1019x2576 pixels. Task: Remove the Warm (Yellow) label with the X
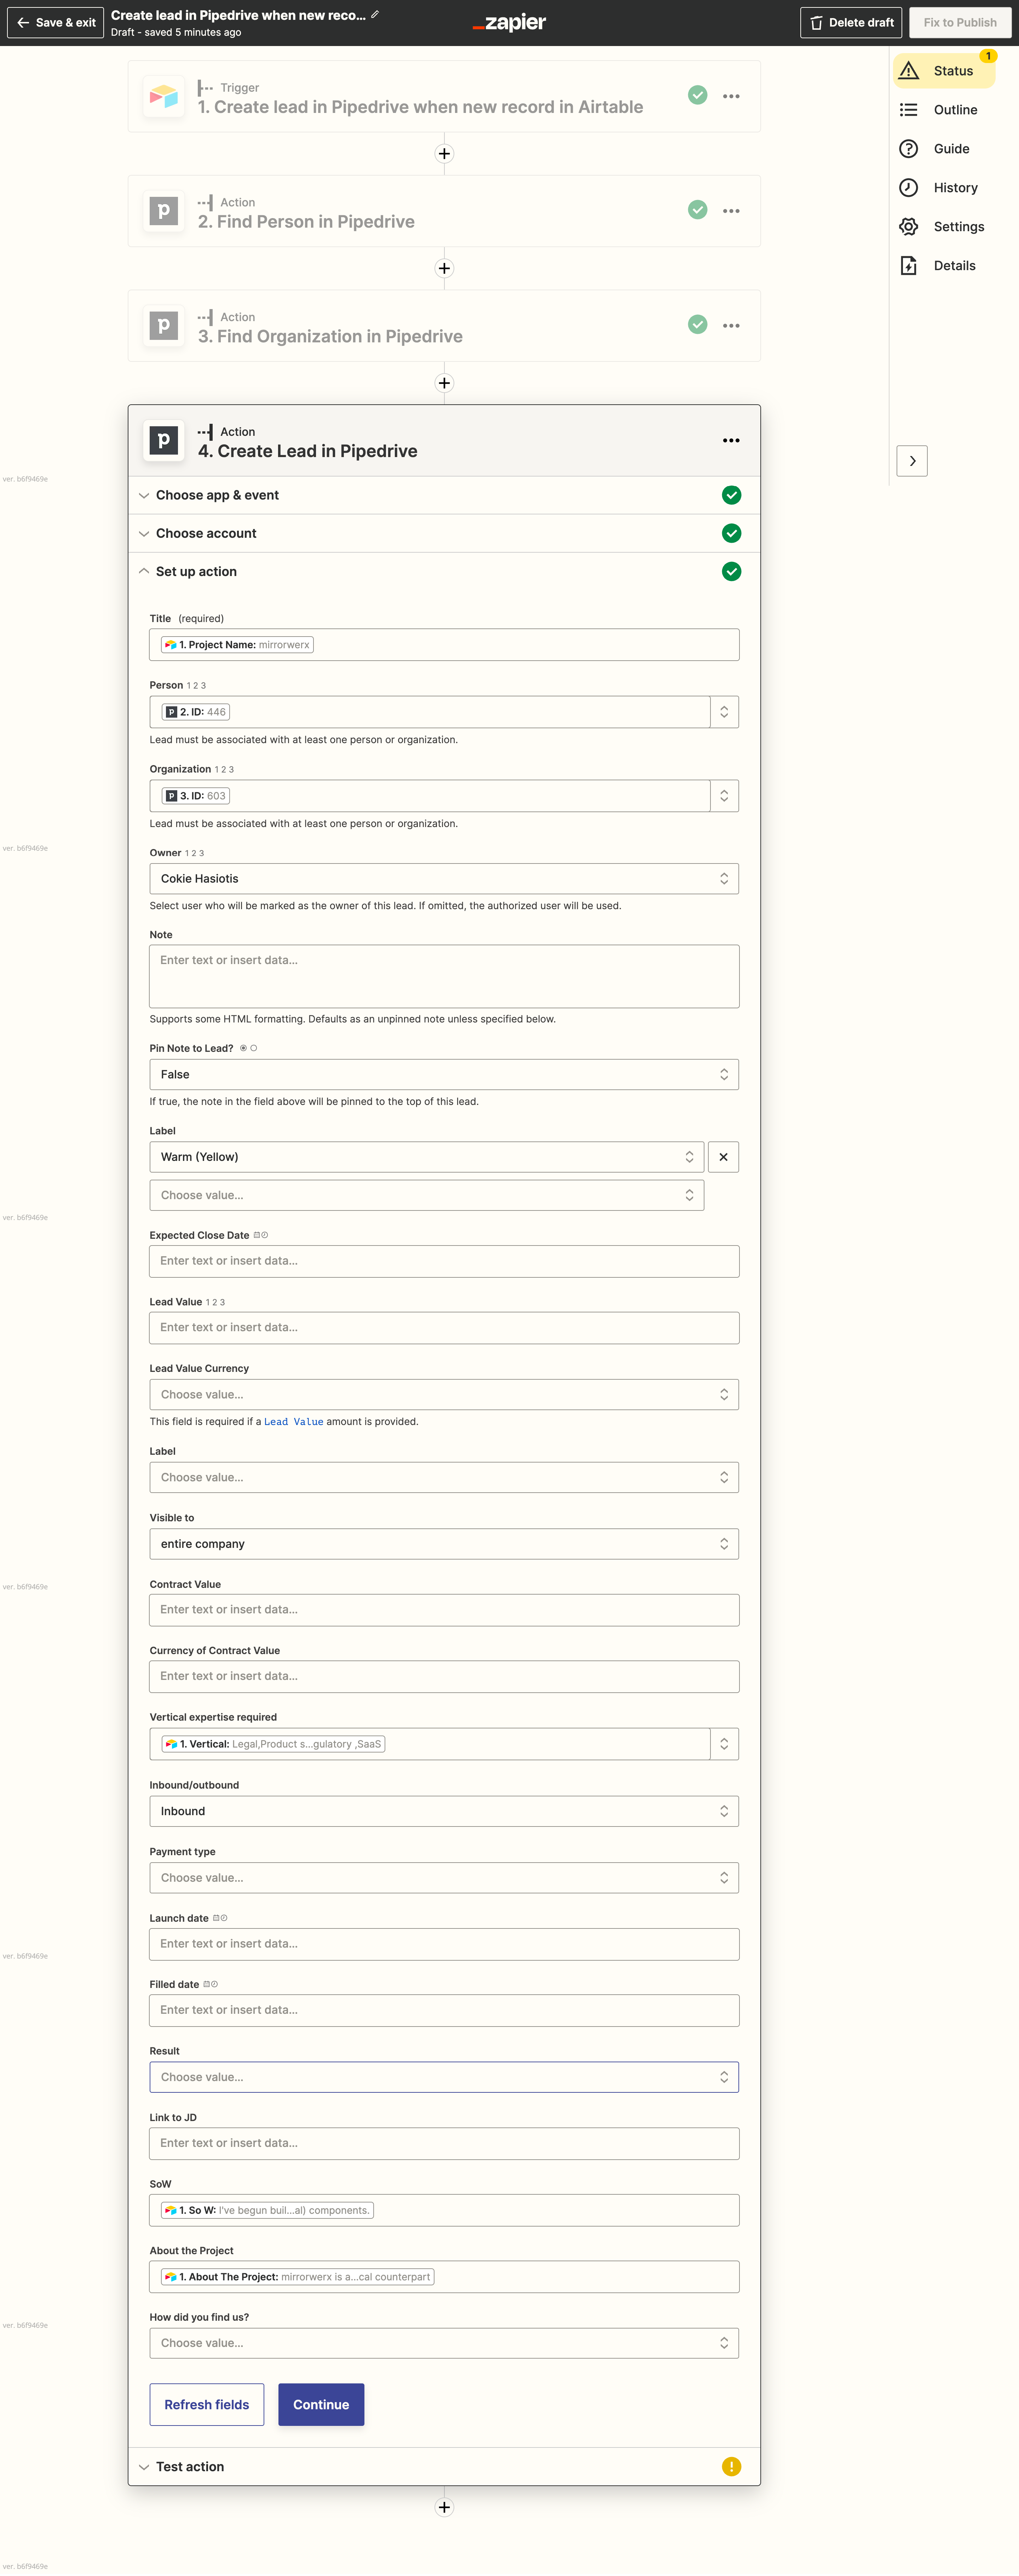[x=723, y=1157]
